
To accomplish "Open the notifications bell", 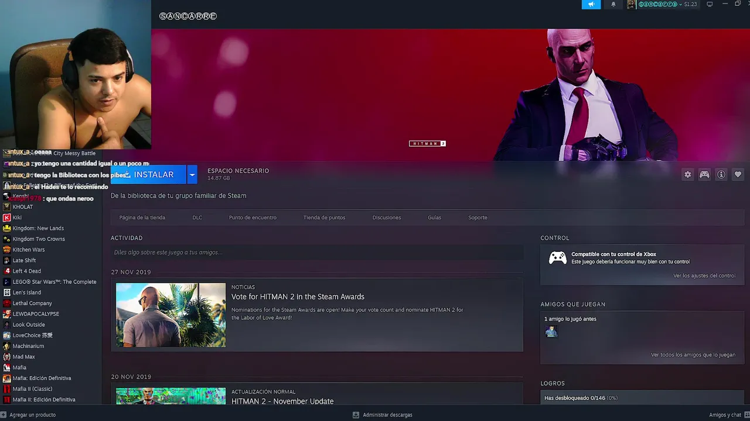I will 613,4.
